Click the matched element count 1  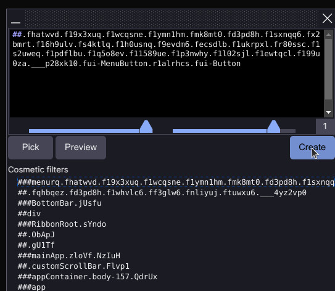325,126
